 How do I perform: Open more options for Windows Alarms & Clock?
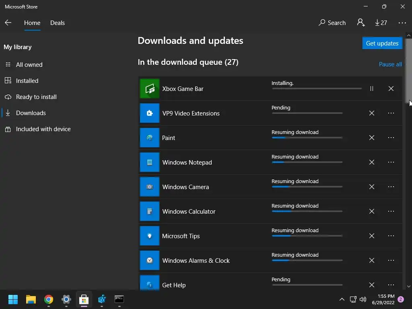[x=391, y=260]
